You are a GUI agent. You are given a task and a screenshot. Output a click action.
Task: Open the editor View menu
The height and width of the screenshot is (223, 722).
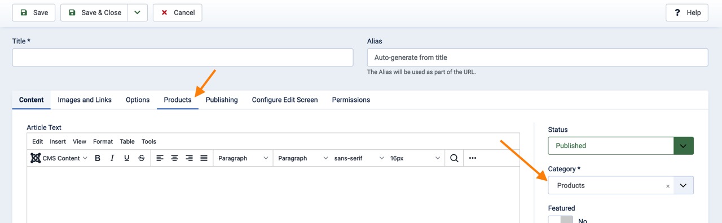click(x=80, y=141)
